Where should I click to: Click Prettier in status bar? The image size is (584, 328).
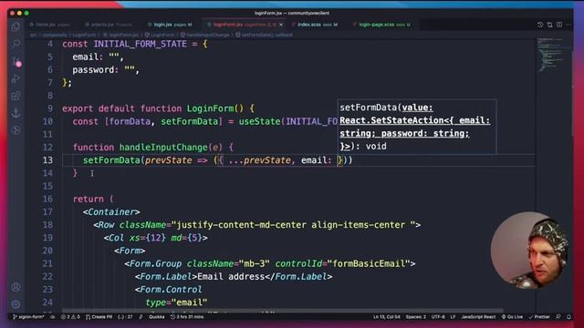[x=539, y=317]
